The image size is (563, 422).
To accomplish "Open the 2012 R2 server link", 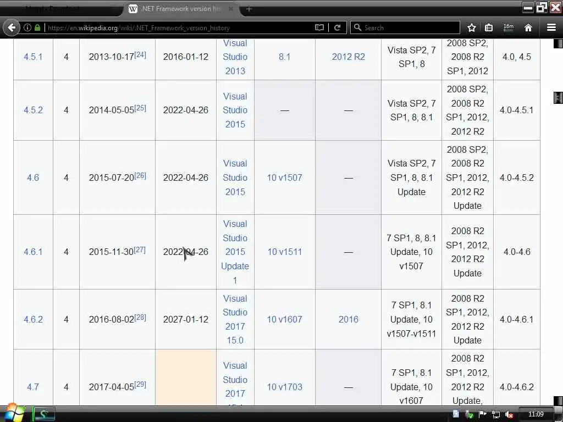I will (x=348, y=57).
